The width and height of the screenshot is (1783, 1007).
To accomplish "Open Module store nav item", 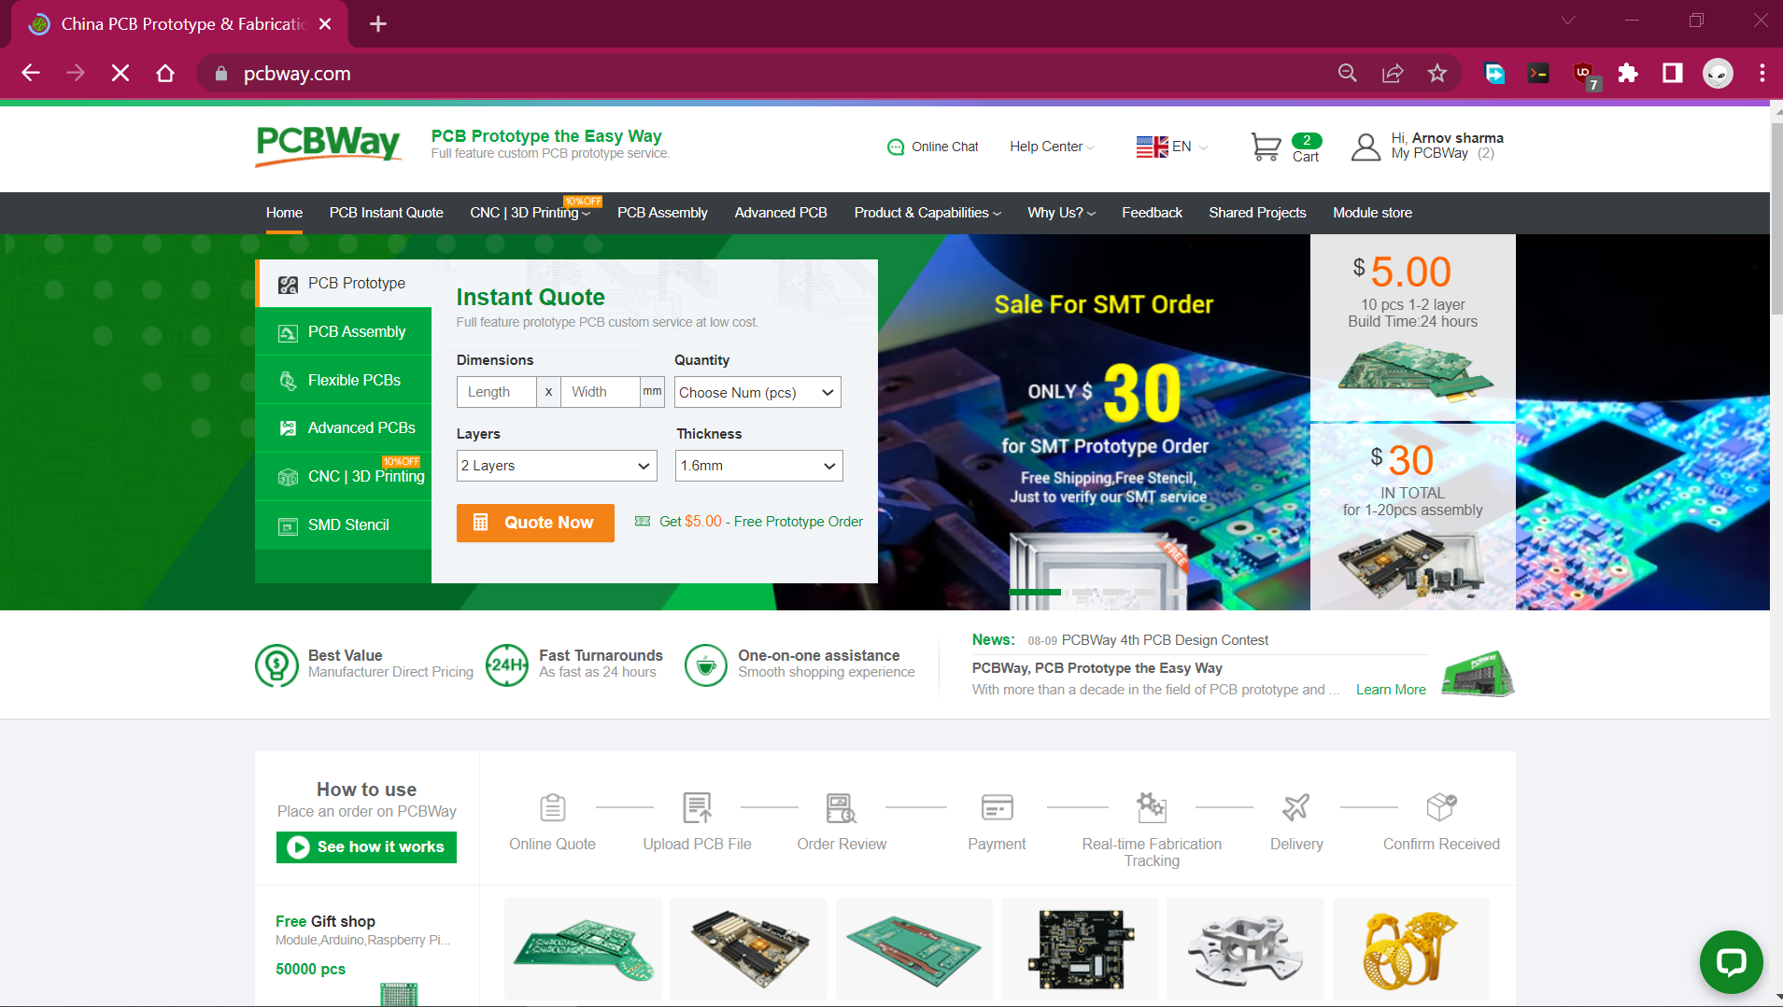I will pos(1372,213).
